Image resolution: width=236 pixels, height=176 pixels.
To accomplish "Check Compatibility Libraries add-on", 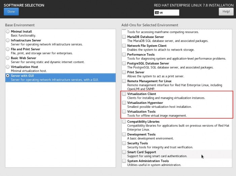I will [x=124, y=121].
